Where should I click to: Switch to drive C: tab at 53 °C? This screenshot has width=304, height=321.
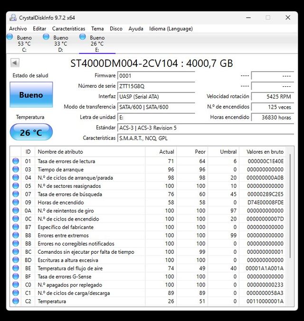[24, 44]
